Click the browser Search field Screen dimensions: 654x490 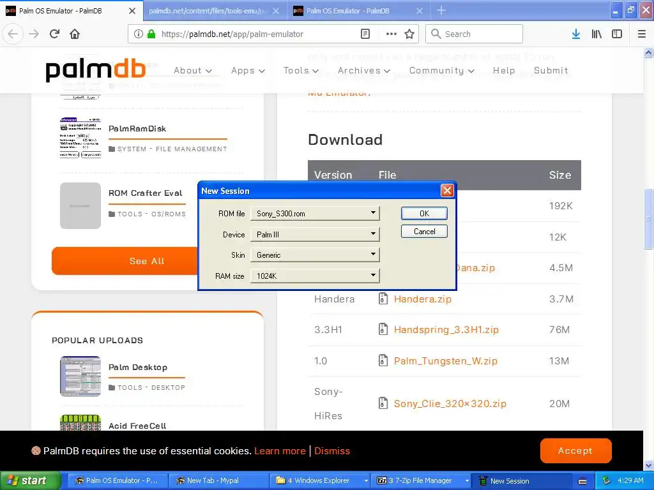point(475,34)
